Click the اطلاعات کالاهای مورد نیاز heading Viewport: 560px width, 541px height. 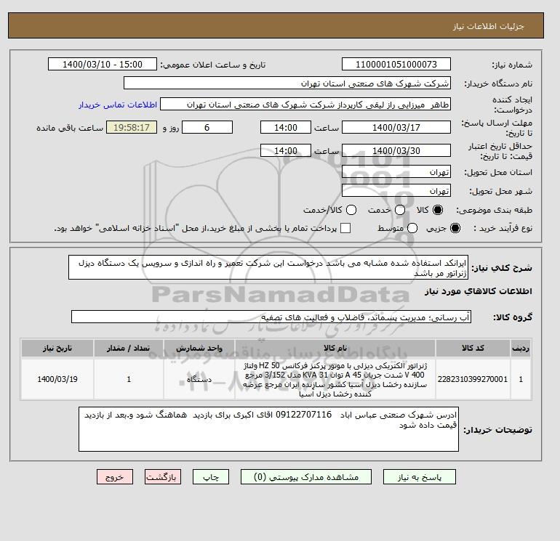pos(479,291)
